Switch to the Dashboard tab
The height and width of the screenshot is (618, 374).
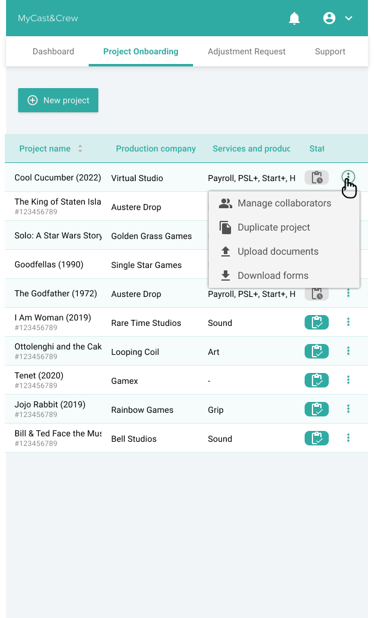53,52
